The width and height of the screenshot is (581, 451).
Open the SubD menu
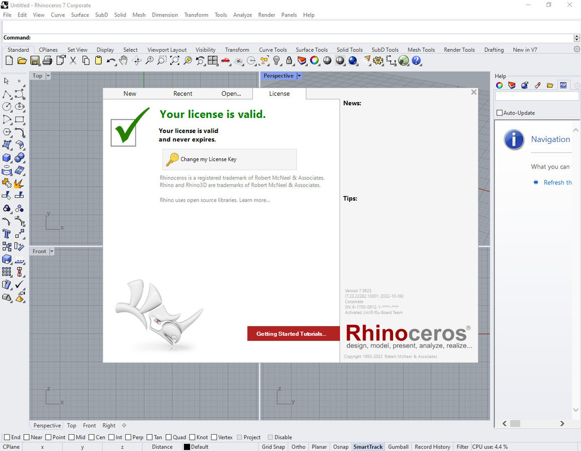(x=102, y=15)
